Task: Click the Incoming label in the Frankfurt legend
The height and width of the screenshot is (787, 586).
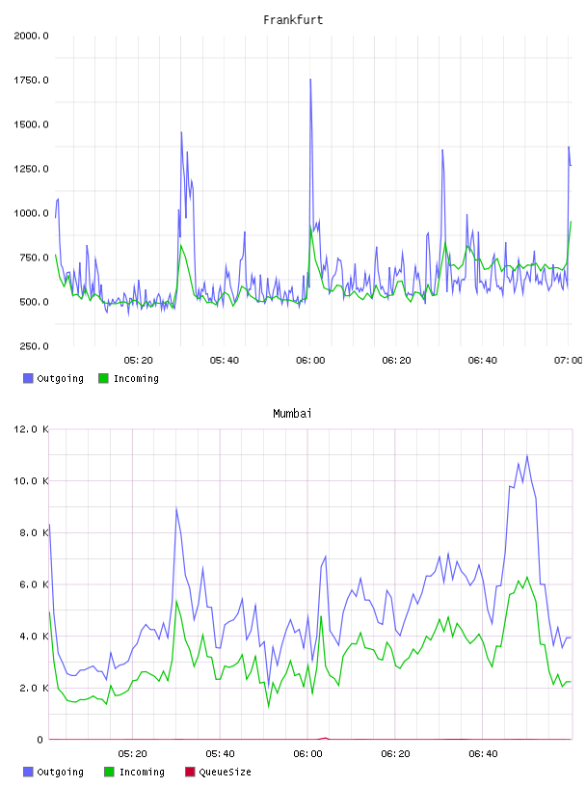Action: (x=136, y=378)
